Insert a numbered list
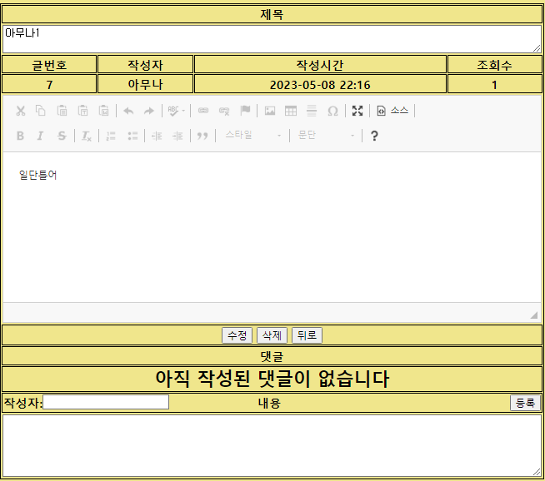 click(111, 136)
